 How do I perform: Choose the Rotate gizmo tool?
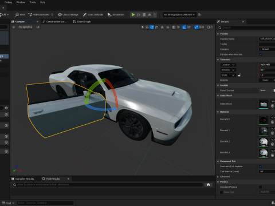(152, 27)
